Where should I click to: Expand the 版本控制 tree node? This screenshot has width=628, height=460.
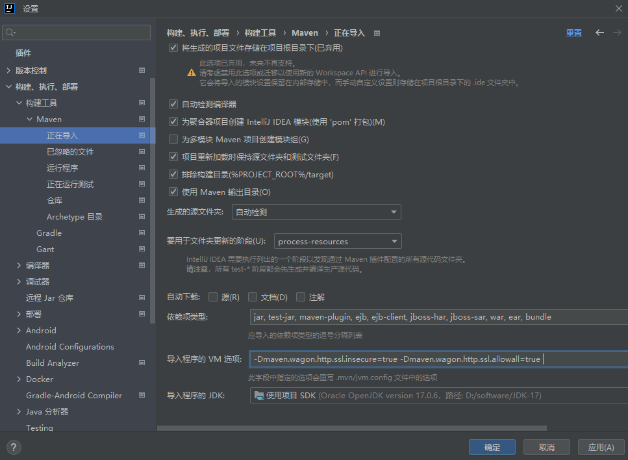(x=8, y=71)
